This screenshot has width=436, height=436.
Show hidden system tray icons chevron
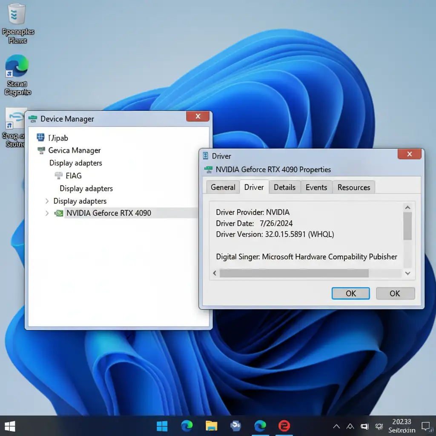pyautogui.click(x=336, y=426)
